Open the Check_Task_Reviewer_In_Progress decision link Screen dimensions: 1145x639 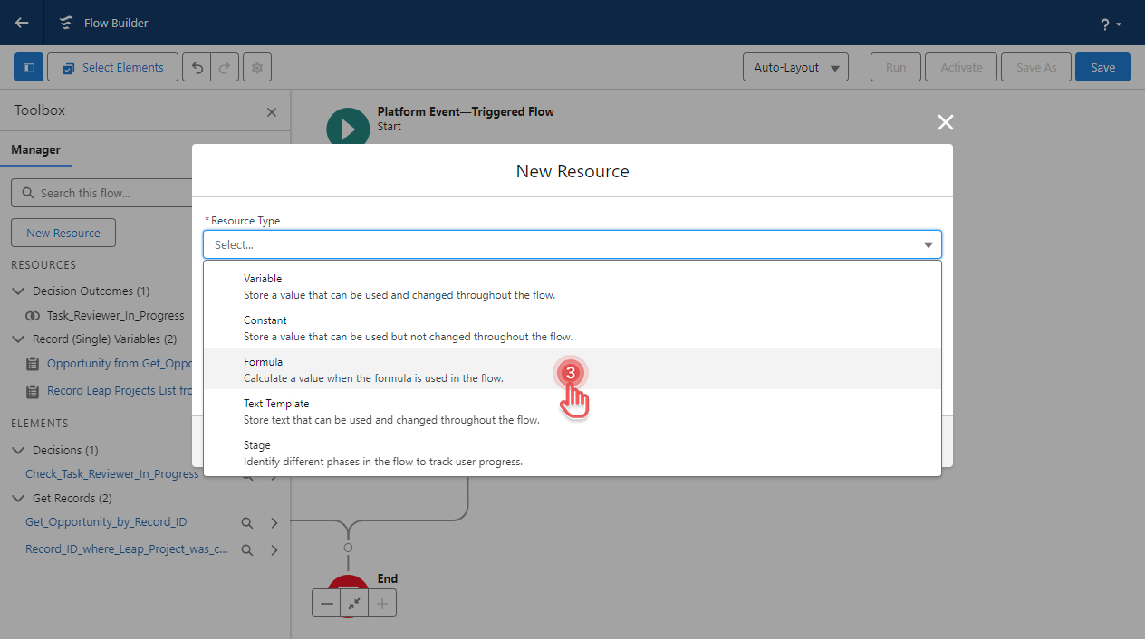pos(111,473)
